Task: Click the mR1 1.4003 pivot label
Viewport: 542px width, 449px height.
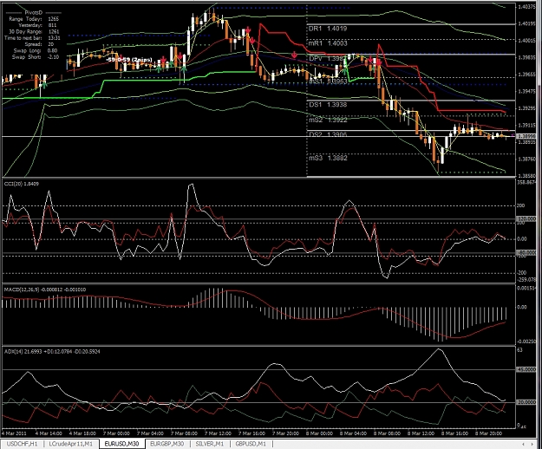Action: tap(328, 43)
